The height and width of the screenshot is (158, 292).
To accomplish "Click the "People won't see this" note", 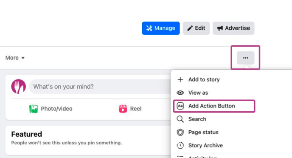I will (67, 143).
